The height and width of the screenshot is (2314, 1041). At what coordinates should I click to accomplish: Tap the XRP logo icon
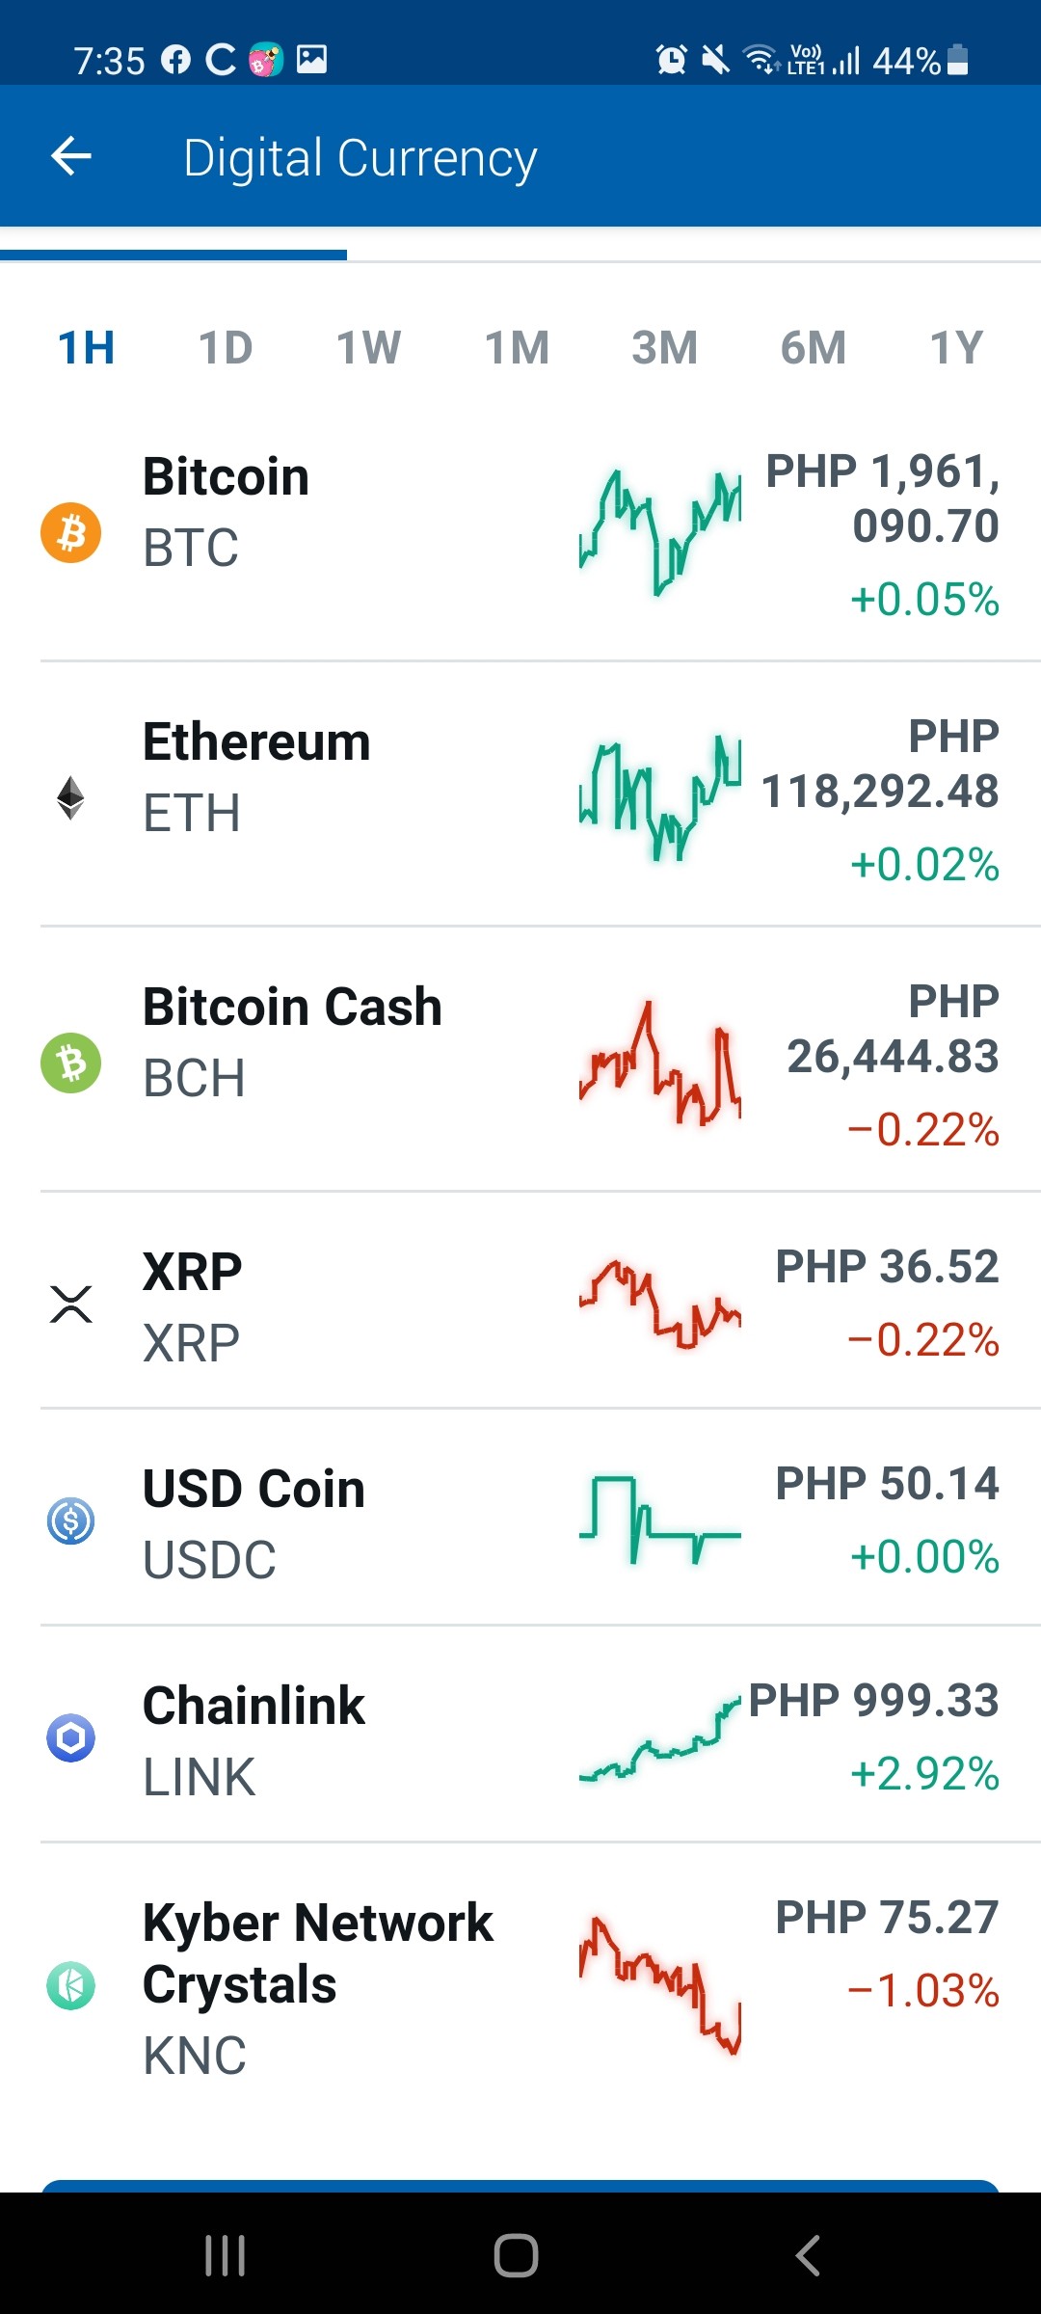(70, 1304)
